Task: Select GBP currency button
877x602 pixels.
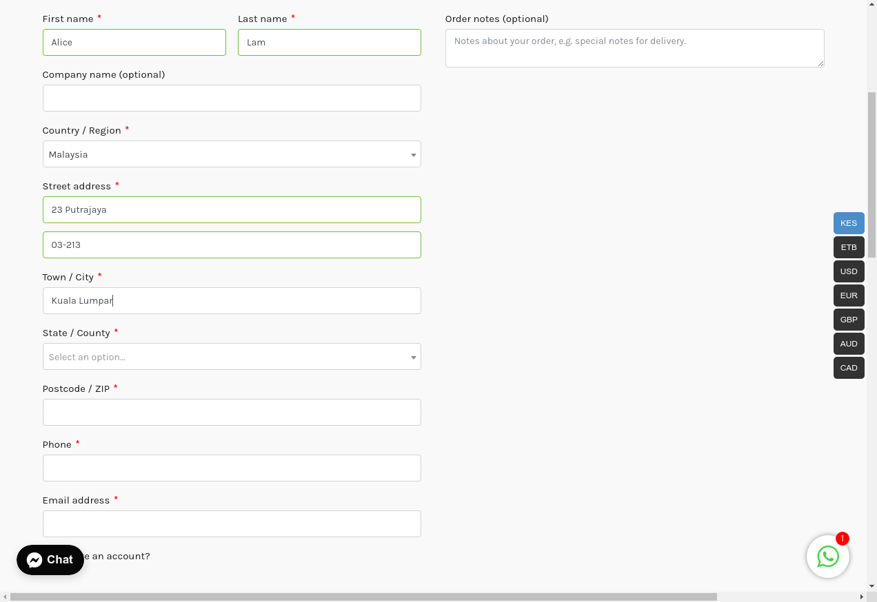Action: coord(848,320)
